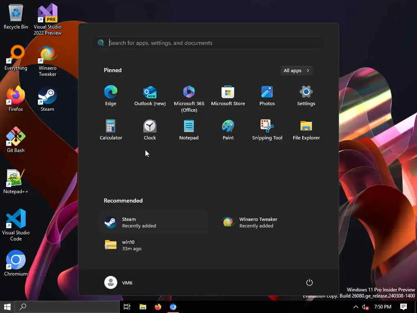The image size is (417, 313).
Task: Select Winaero Tweaker desktop shortcut
Action: pos(48,61)
